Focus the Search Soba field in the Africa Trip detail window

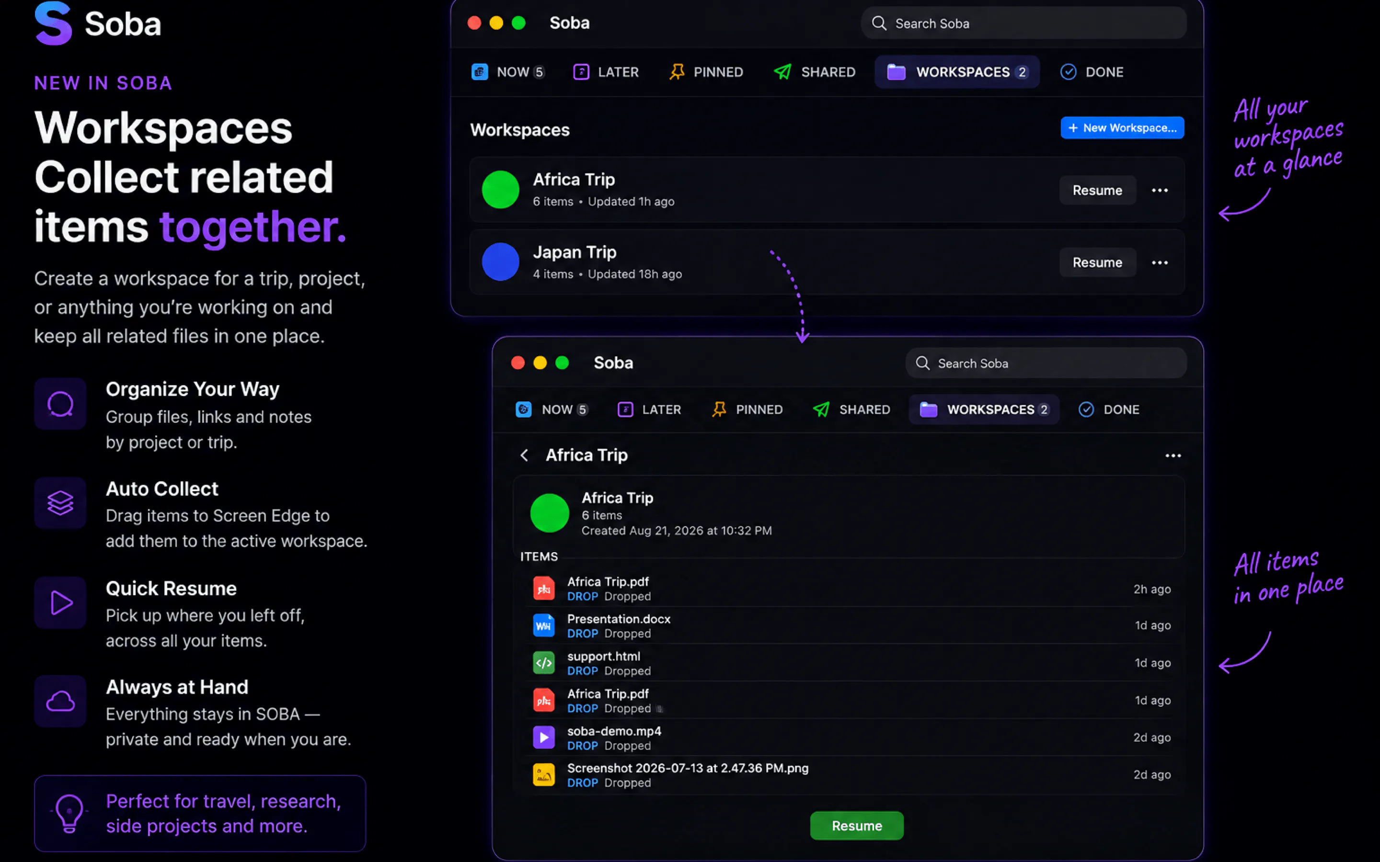(x=1046, y=363)
